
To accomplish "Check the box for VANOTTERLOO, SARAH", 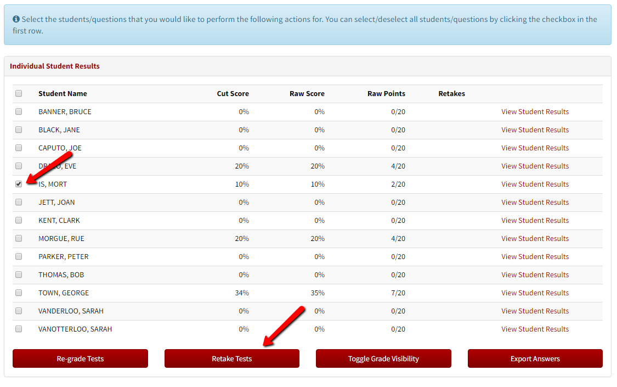I will pos(19,329).
